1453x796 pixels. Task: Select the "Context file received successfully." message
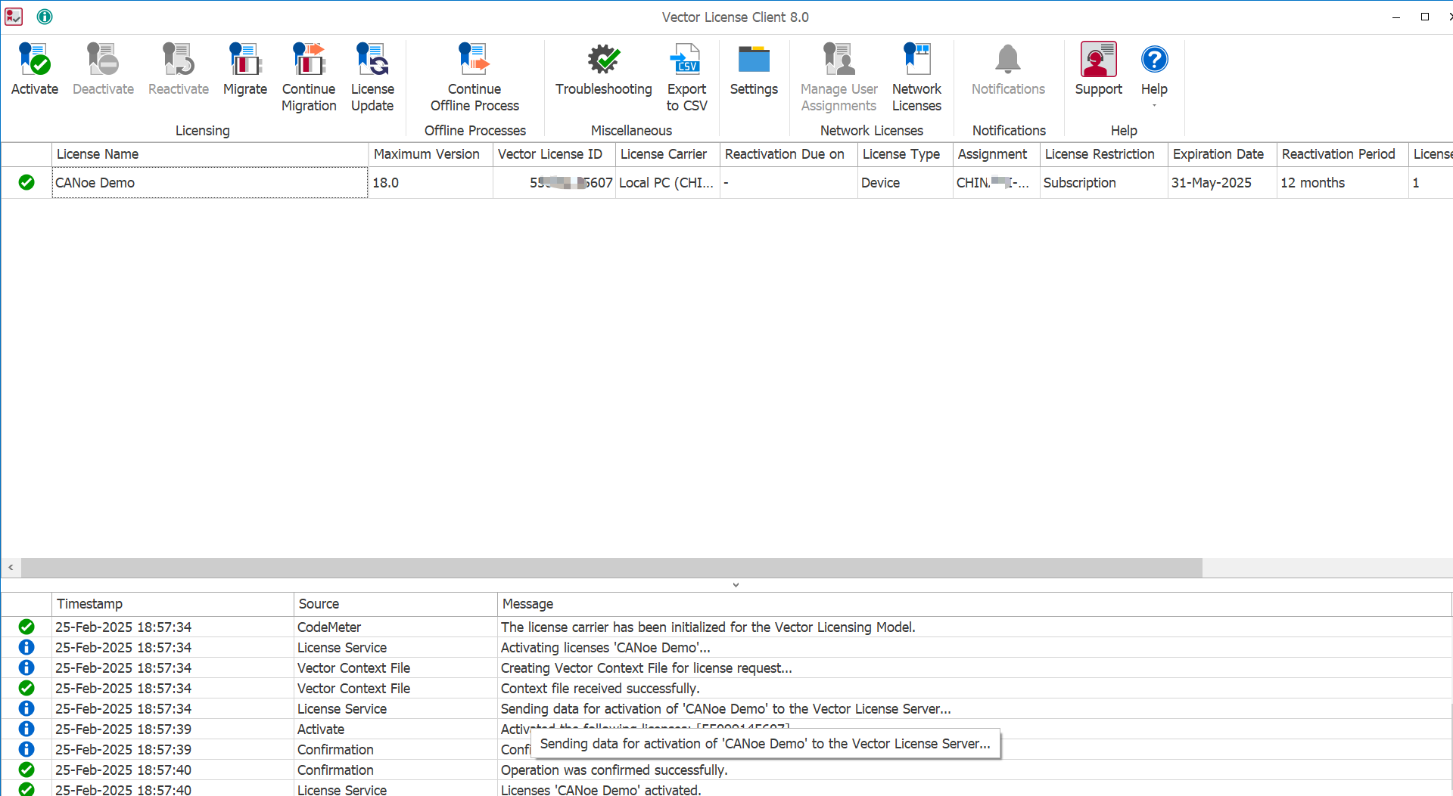point(600,689)
